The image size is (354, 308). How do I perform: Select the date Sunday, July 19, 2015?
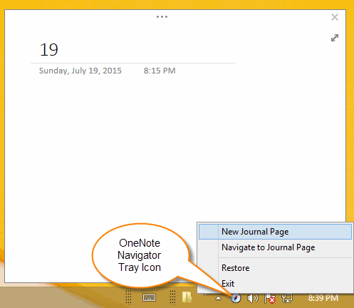[80, 71]
